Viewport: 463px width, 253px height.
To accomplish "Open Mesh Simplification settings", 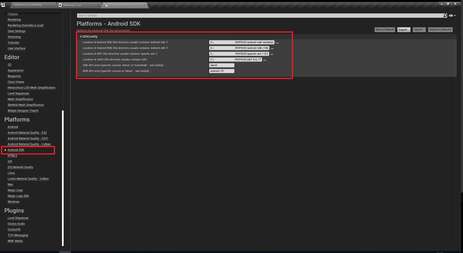I will 20,99.
